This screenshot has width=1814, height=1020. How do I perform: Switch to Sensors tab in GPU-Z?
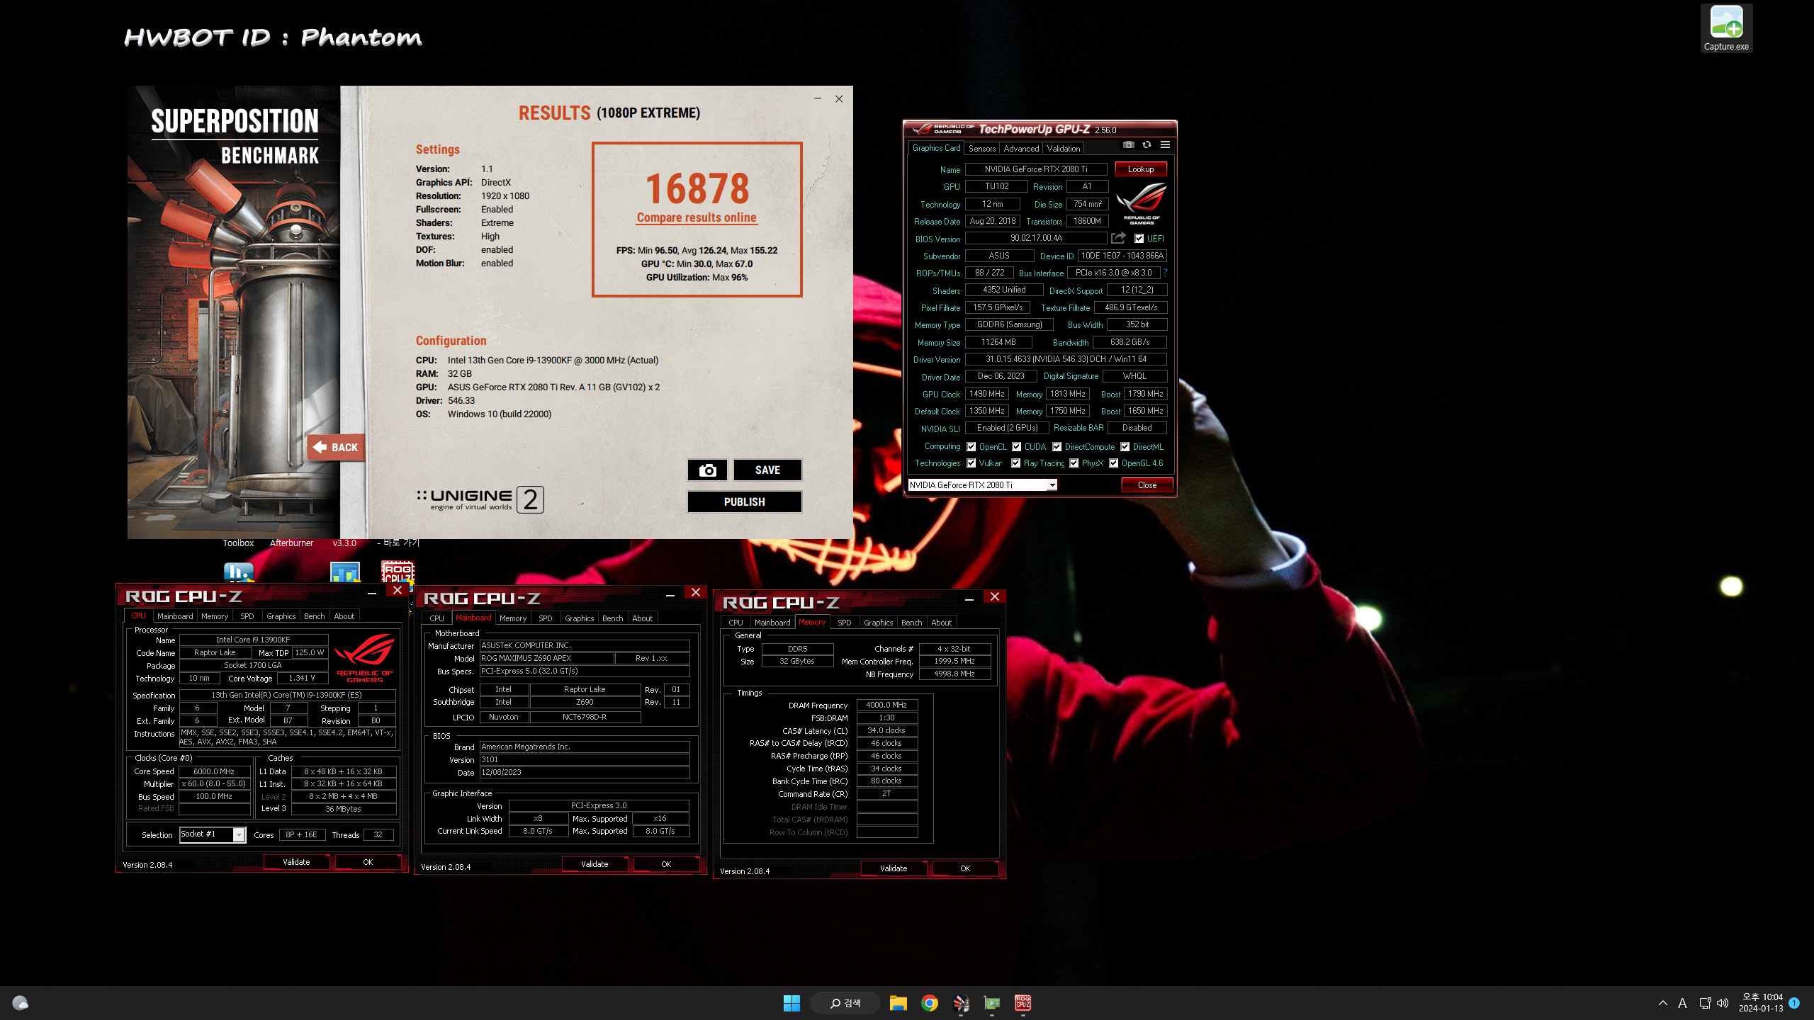[x=982, y=149]
